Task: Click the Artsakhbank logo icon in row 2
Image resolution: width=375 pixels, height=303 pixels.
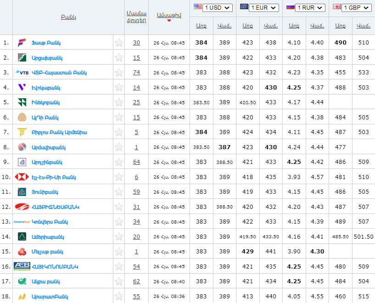Action: coord(22,58)
